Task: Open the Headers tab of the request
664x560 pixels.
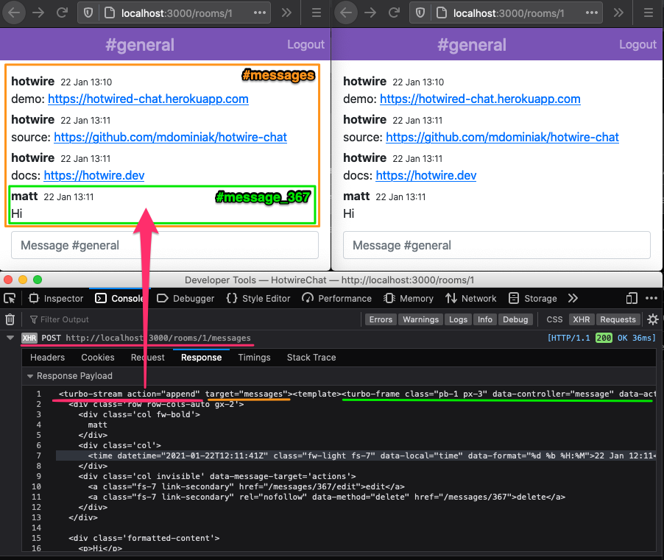Action: (x=47, y=358)
